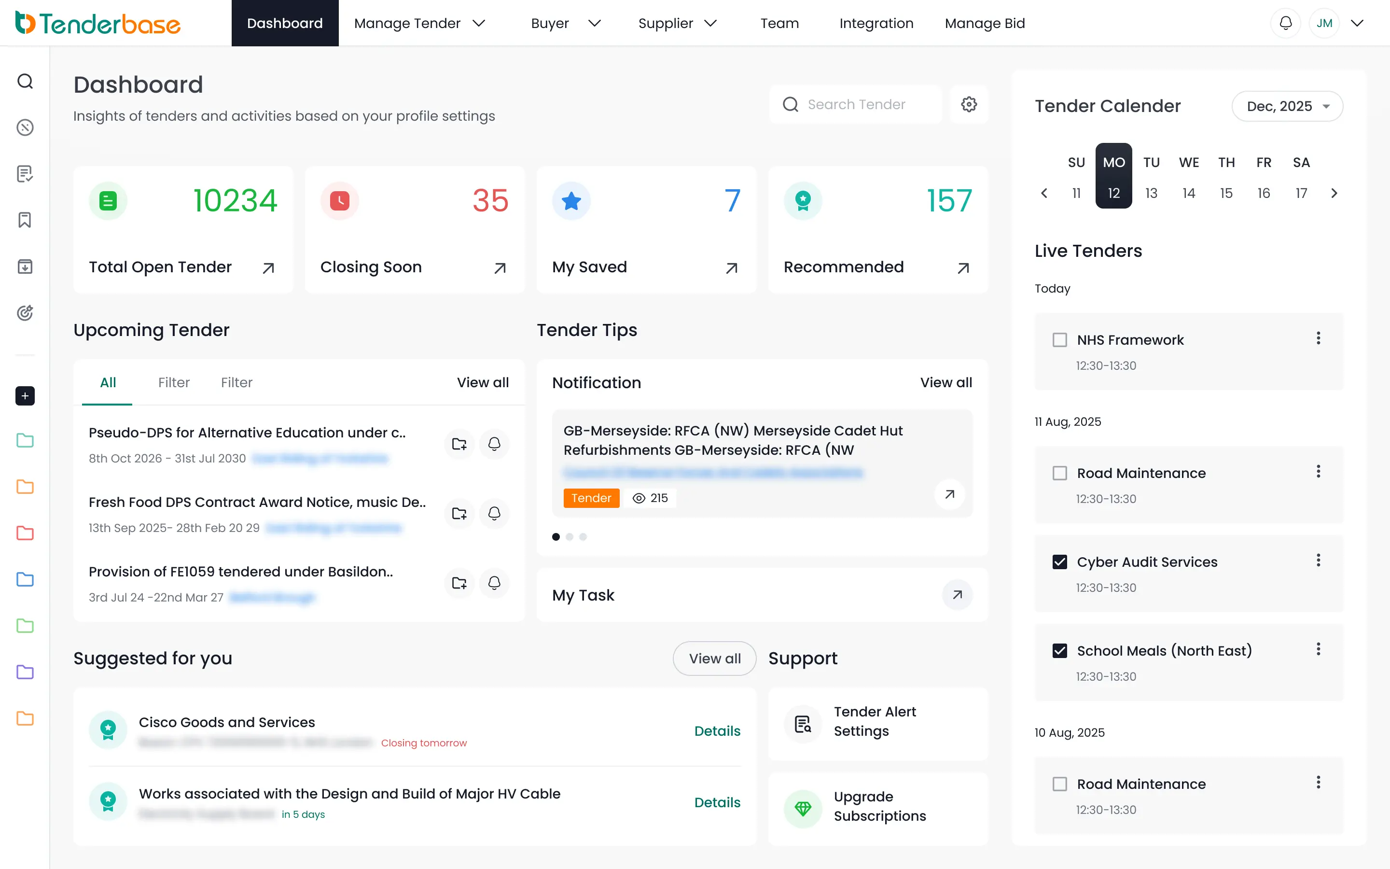Click View all button for Suggested

[x=714, y=658]
